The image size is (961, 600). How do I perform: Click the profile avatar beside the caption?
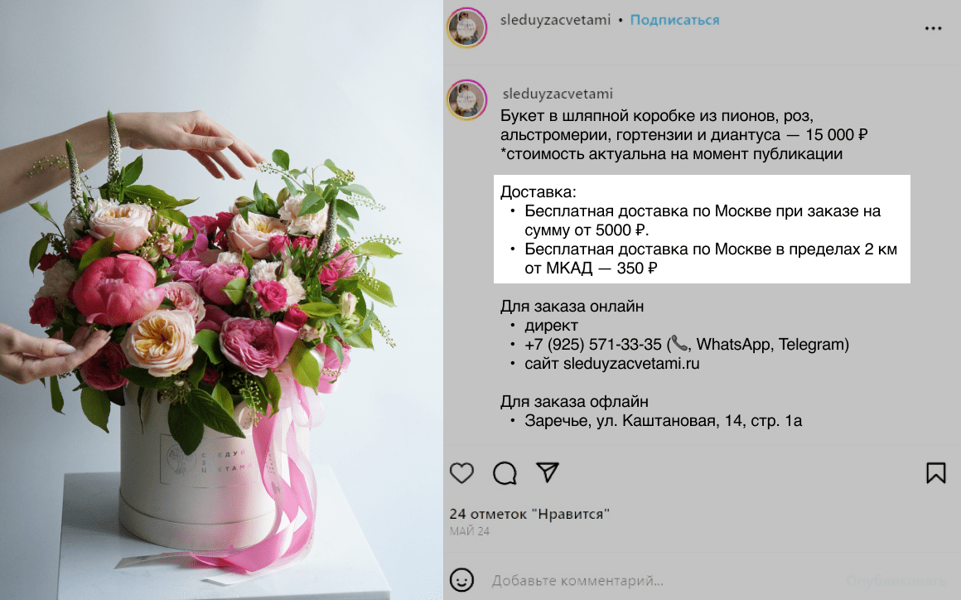pos(466,99)
